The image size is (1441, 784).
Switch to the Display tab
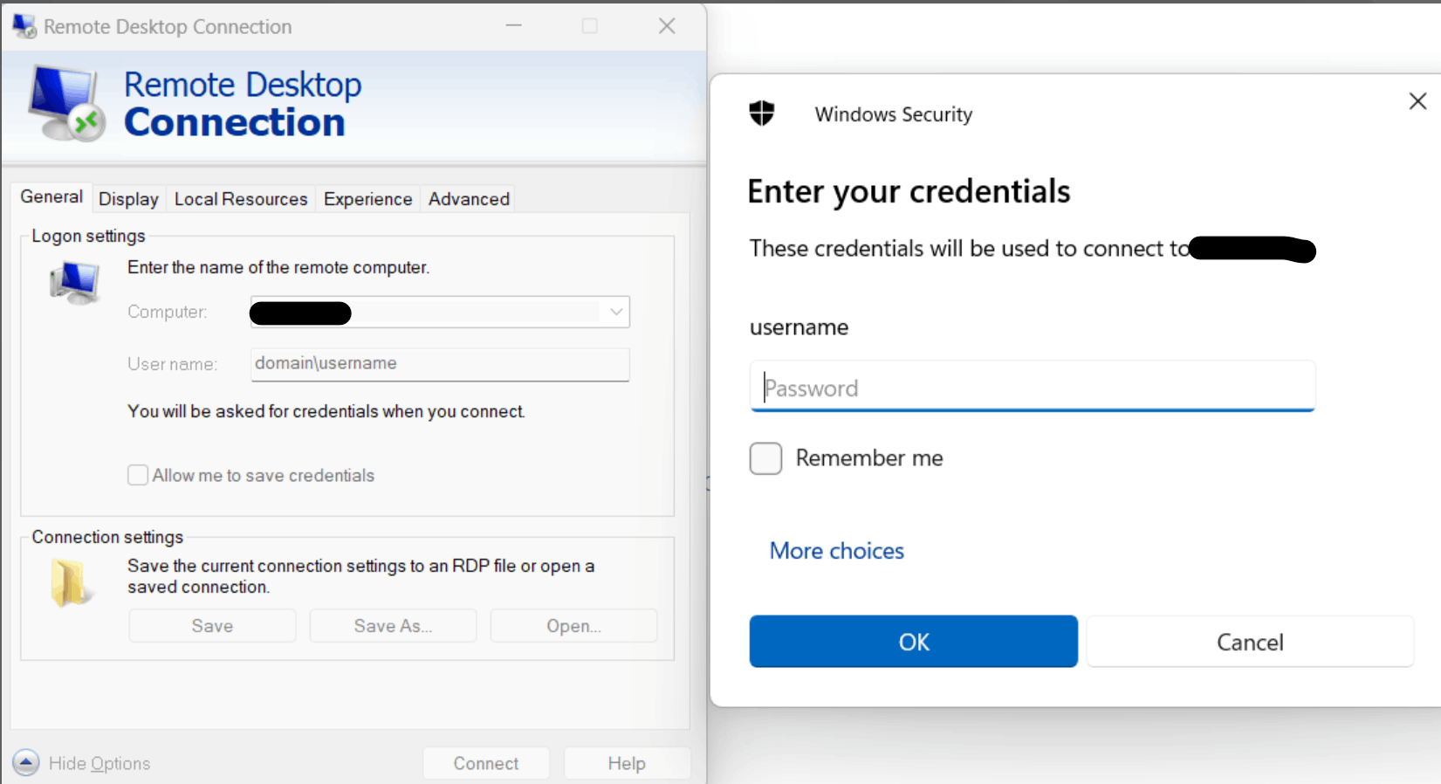tap(128, 199)
